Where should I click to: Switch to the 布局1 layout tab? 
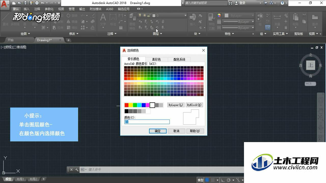click(x=20, y=179)
